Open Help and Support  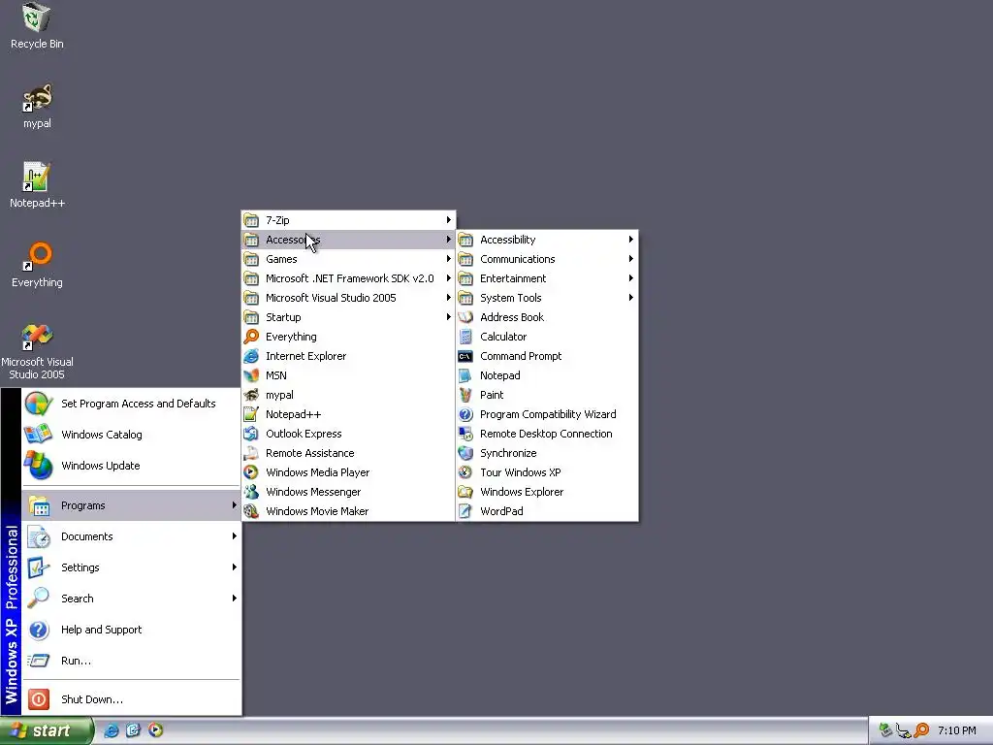click(131, 630)
